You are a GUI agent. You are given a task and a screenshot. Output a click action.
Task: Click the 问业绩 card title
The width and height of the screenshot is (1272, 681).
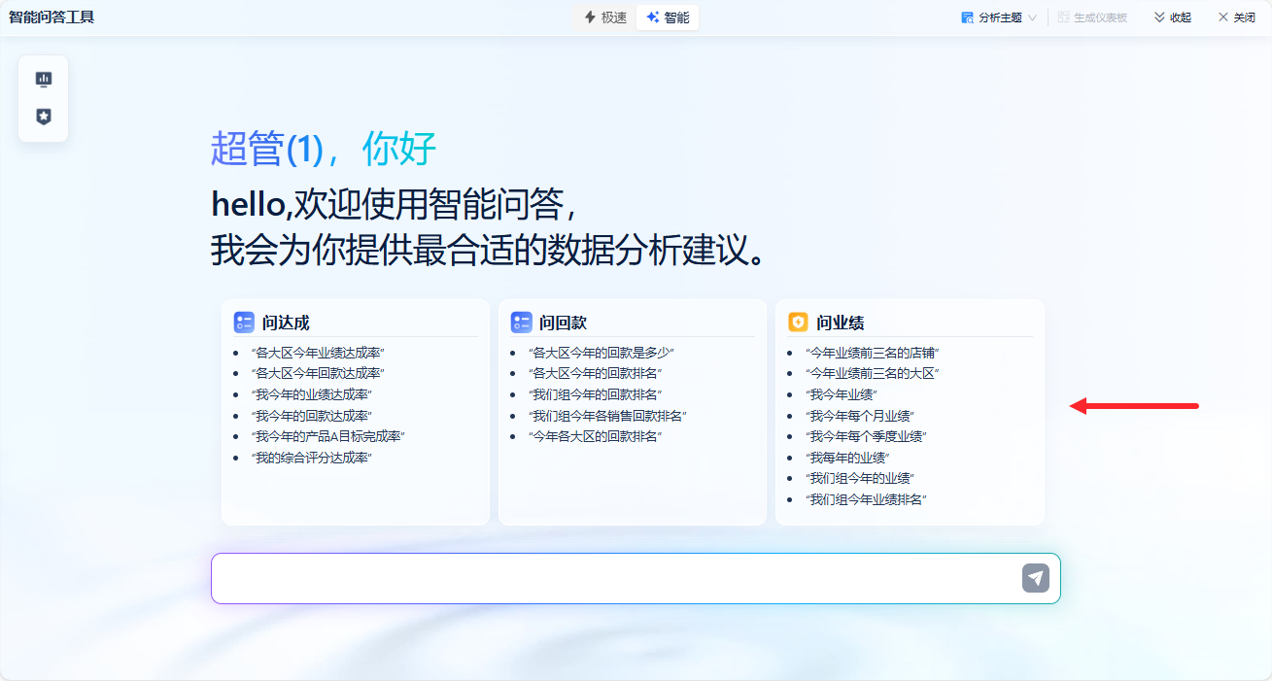point(840,323)
